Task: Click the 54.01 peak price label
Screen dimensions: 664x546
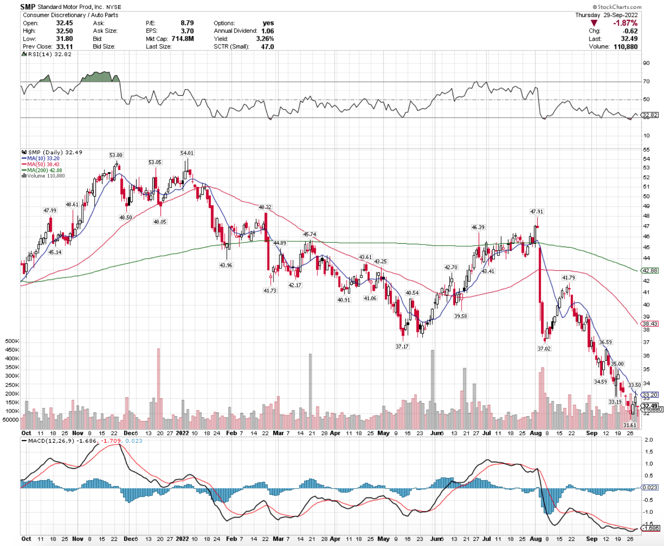Action: pyautogui.click(x=187, y=153)
